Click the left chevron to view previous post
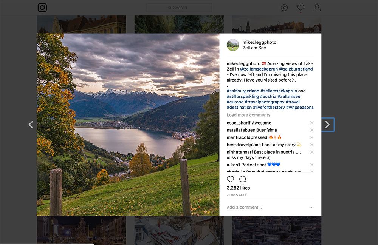This screenshot has width=378, height=245. (31, 125)
